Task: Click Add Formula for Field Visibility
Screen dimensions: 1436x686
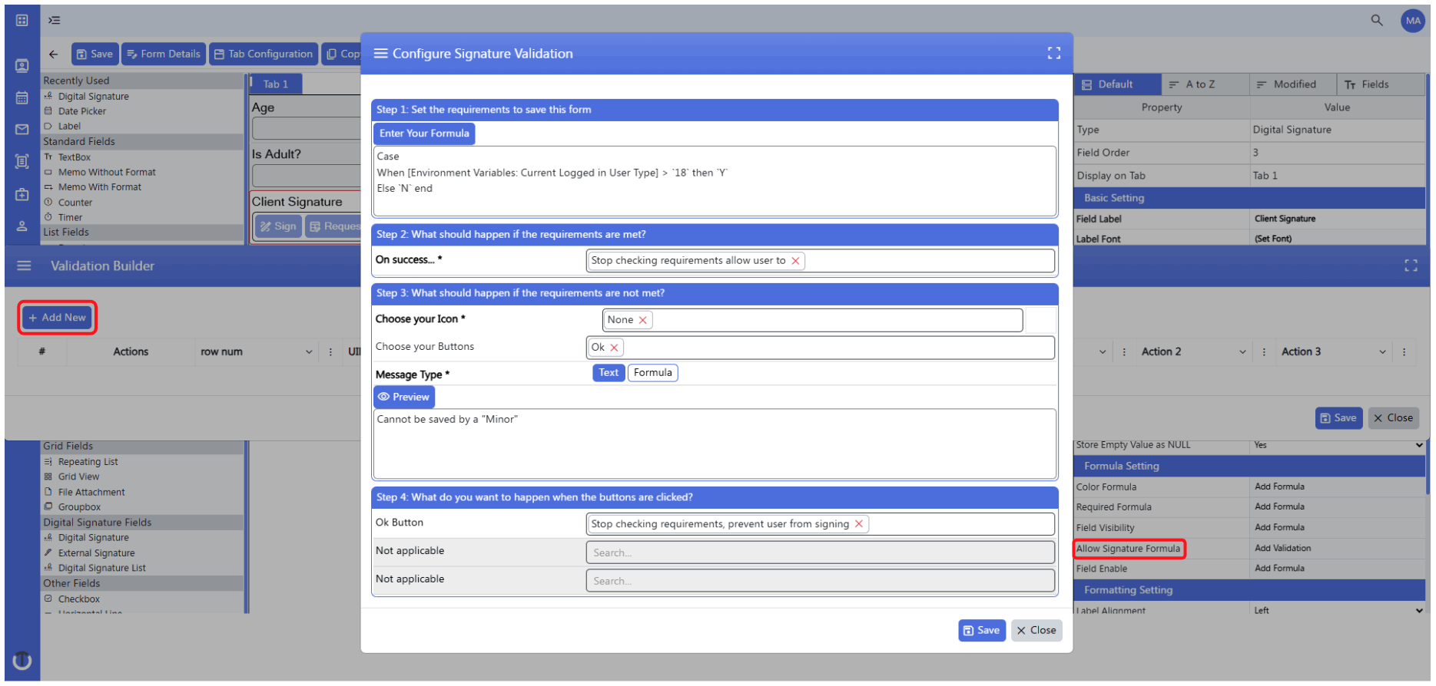Action: tap(1279, 528)
